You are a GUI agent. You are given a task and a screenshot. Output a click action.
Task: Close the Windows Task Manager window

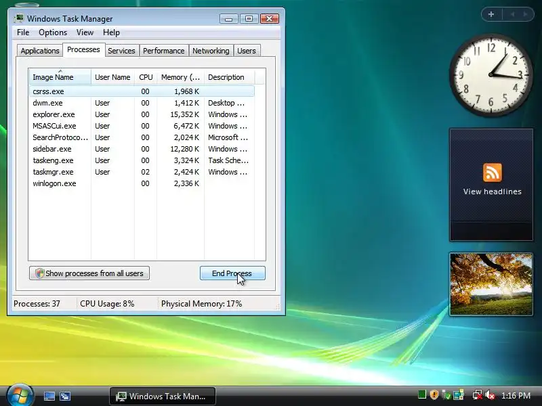pos(270,19)
